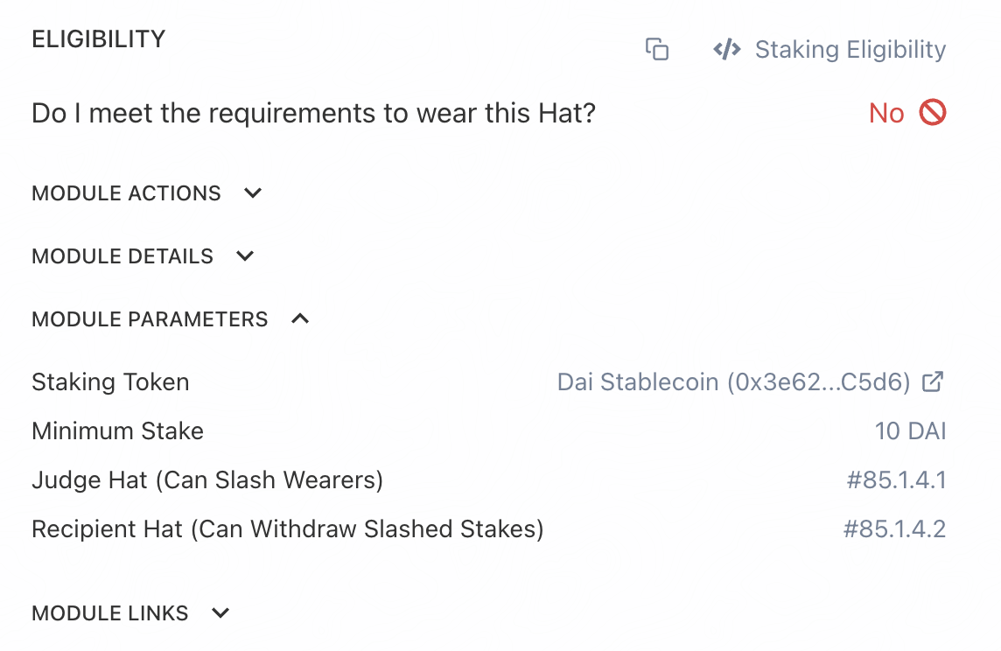The width and height of the screenshot is (1001, 651).
Task: Click the ELIGIBILITY panel title
Action: pos(98,39)
